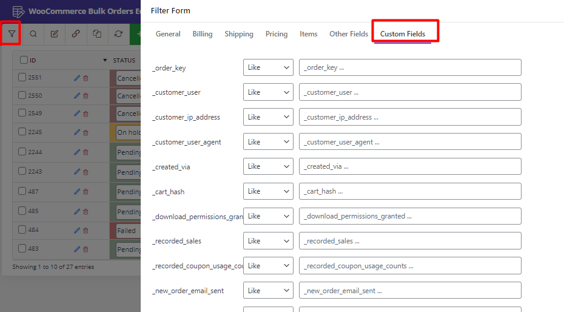Open the filter form funnel icon
This screenshot has width=564, height=312.
[12, 34]
